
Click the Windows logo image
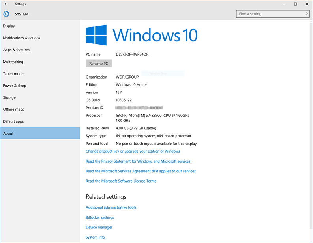coord(96,35)
